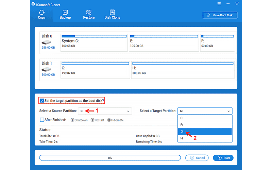Click the Total Size: 0 GB text
Screen dimensions: 272x170
49,136
